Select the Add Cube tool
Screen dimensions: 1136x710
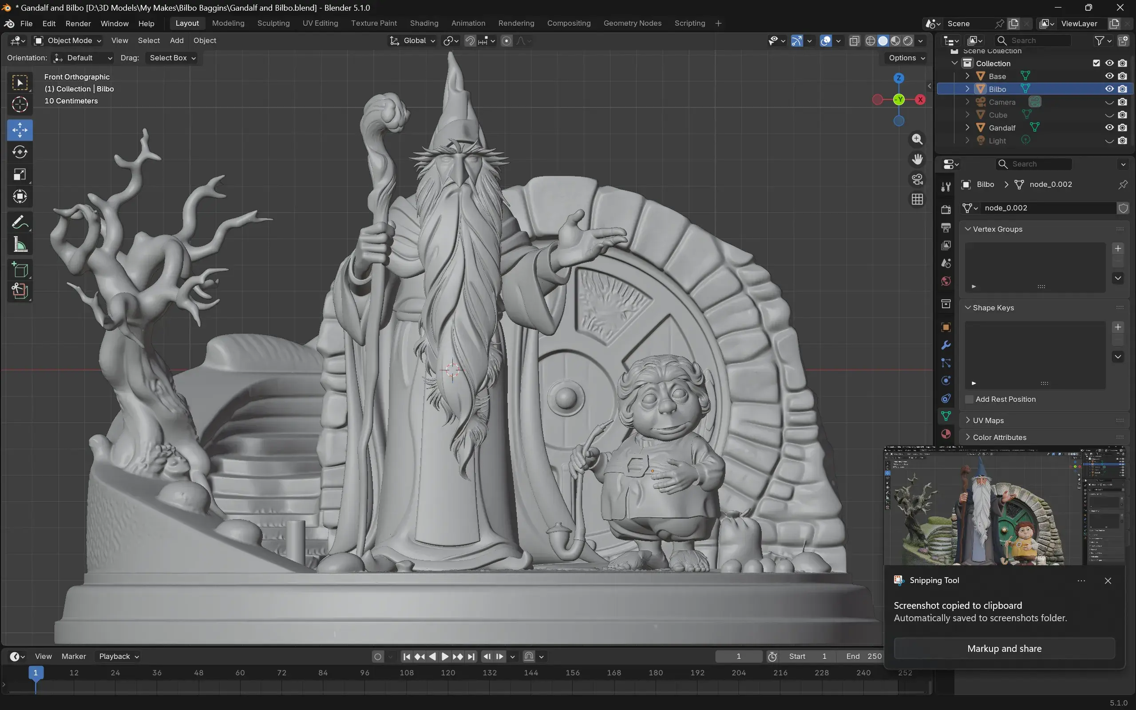[20, 270]
